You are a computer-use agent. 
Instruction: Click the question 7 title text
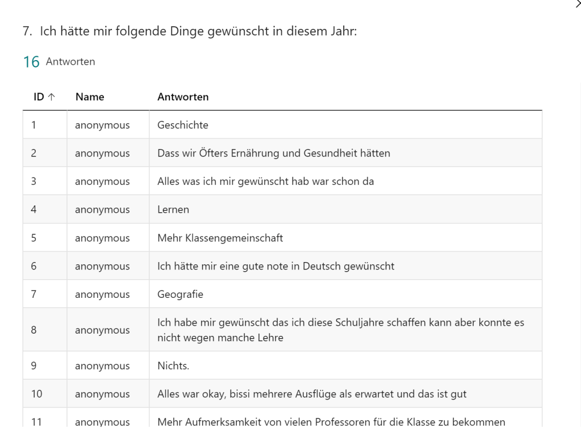tap(198, 32)
